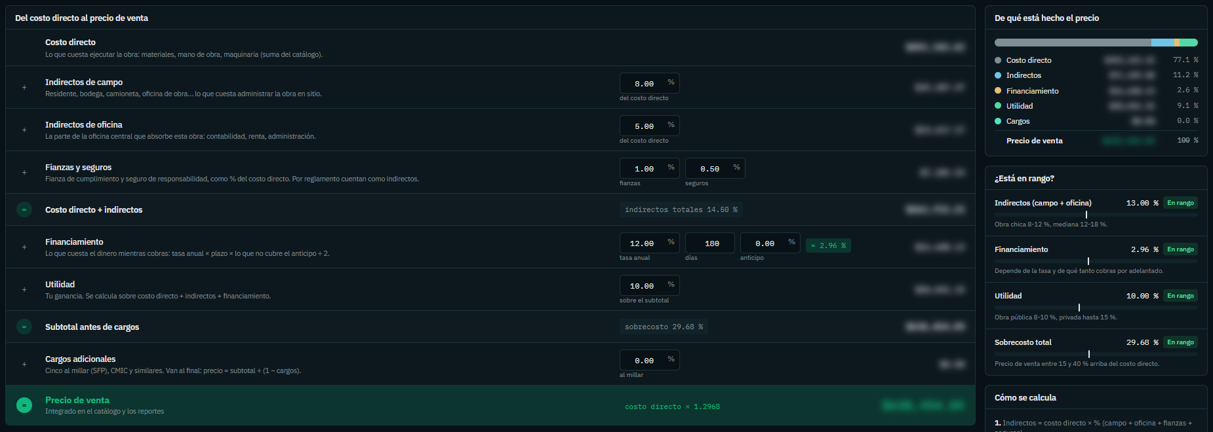This screenshot has width=1213, height=432.
Task: Click the '¿Está en rango?' panel heading
Action: click(1024, 178)
